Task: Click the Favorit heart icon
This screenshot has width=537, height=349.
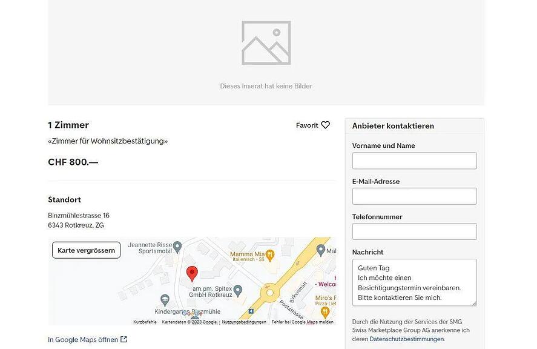Action: [x=325, y=125]
